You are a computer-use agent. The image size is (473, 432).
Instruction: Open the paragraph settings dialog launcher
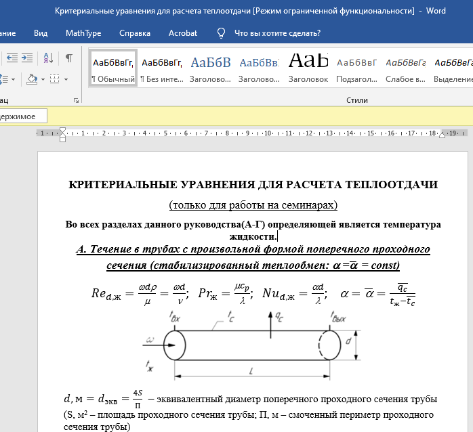pyautogui.click(x=75, y=100)
